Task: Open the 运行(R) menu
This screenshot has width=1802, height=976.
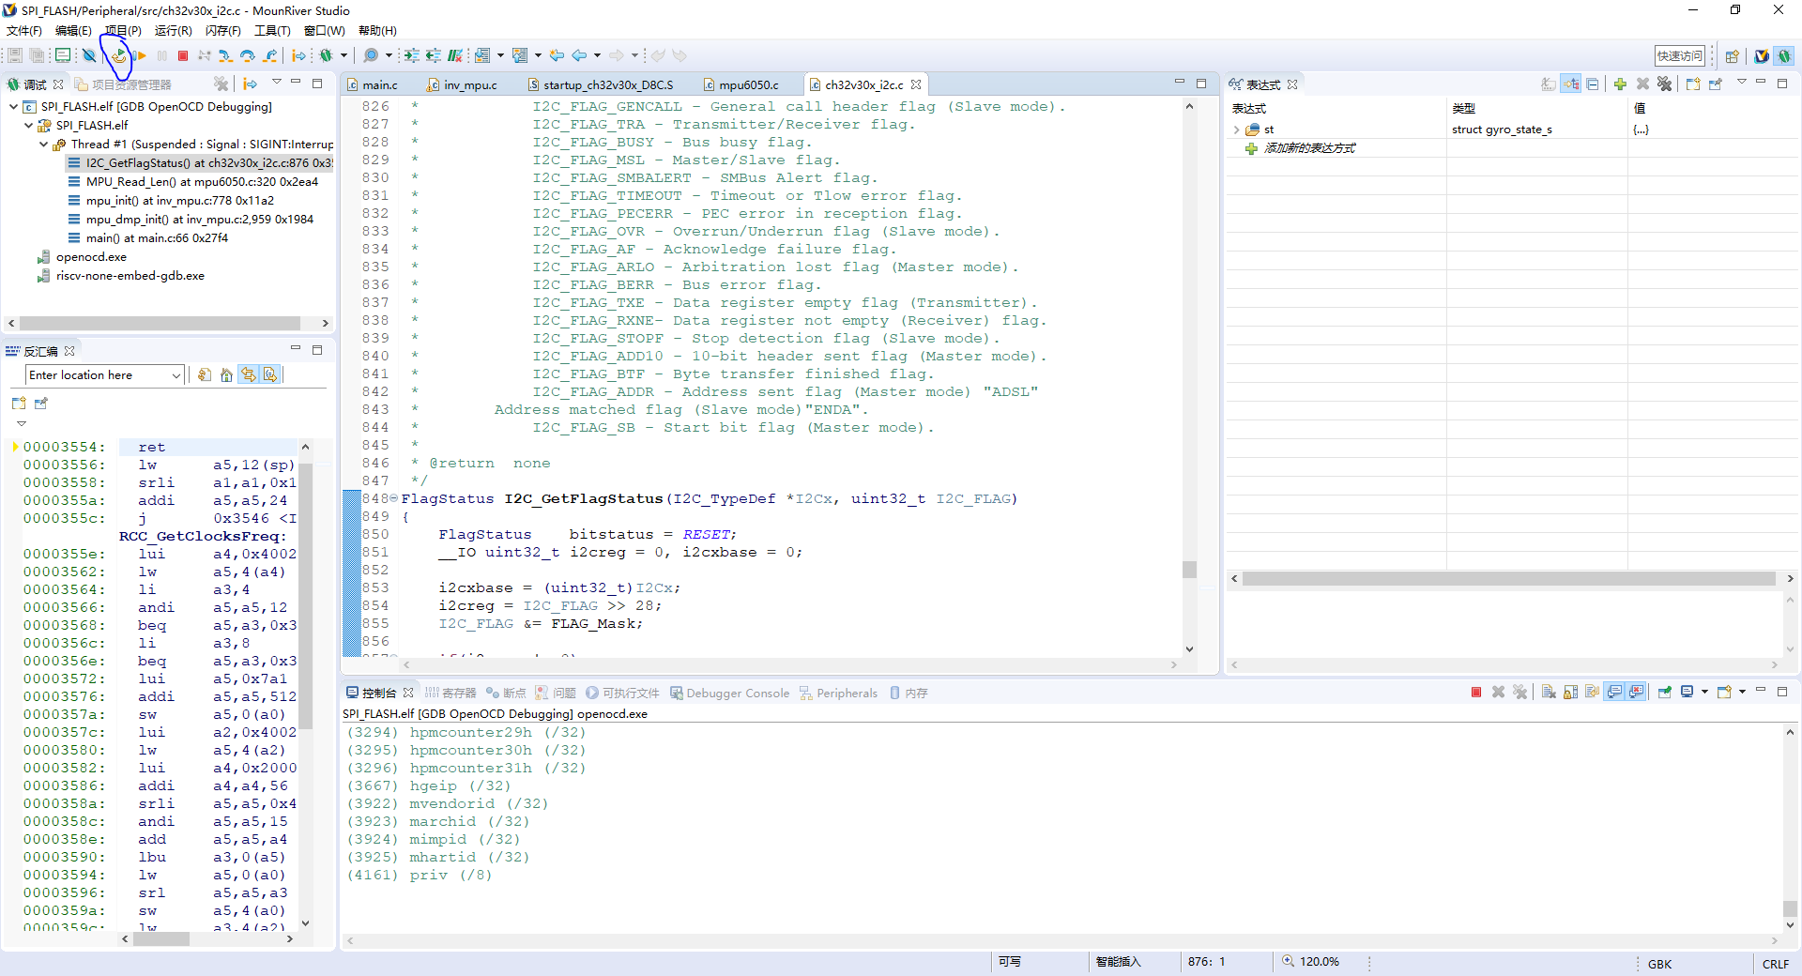Action: point(173,31)
